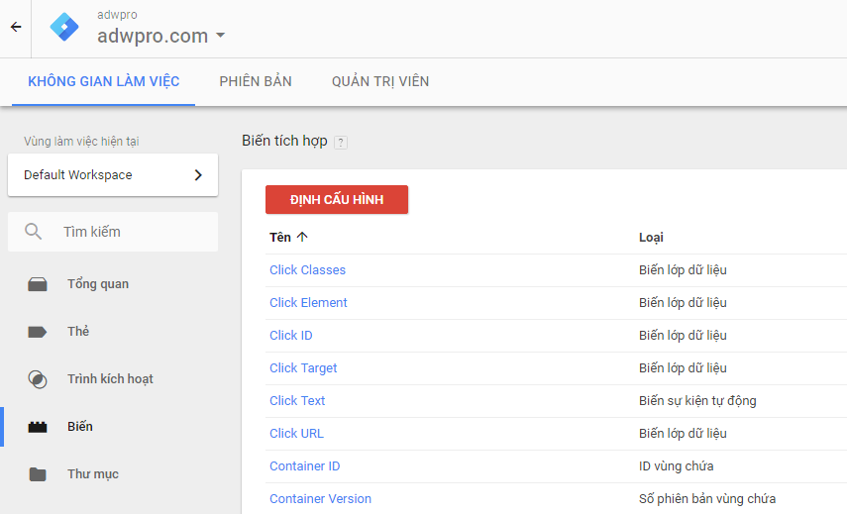
Task: Click the Google Tag Manager logo
Action: [65, 28]
